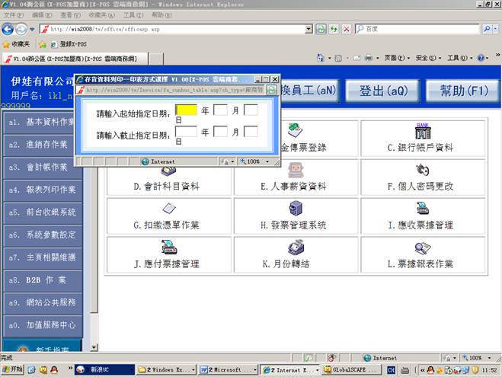Open J. 應付票據管理 icon

click(x=168, y=248)
